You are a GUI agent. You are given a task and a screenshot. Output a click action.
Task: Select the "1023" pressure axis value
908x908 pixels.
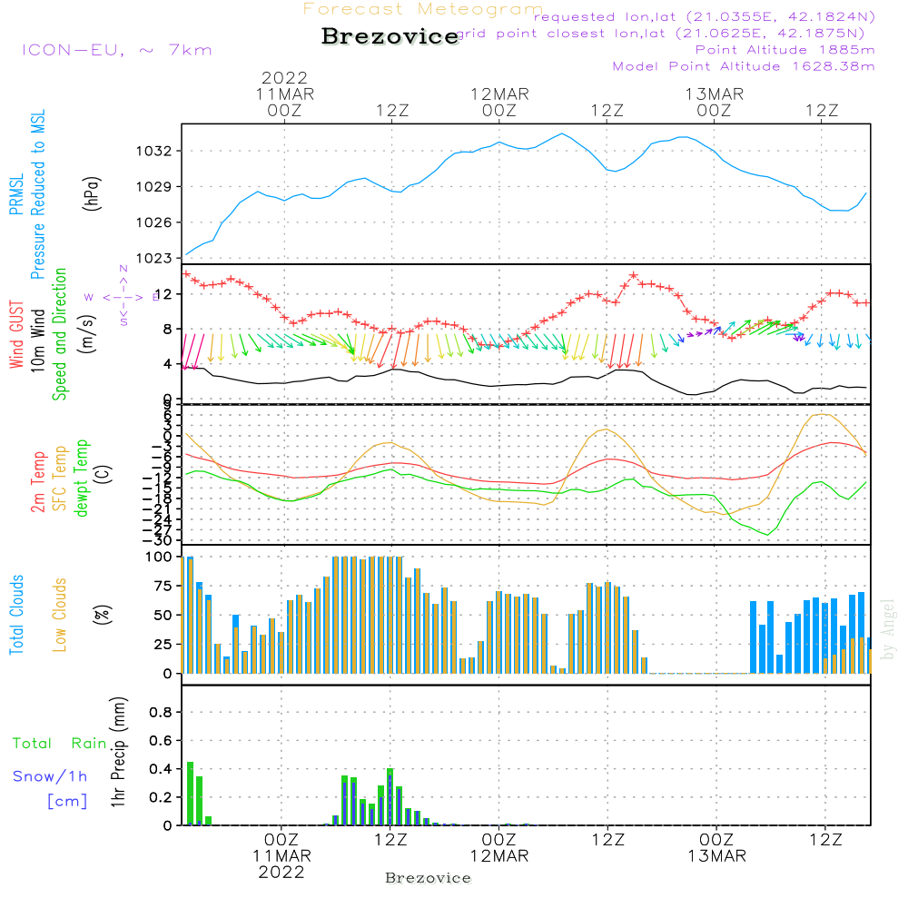pos(154,258)
